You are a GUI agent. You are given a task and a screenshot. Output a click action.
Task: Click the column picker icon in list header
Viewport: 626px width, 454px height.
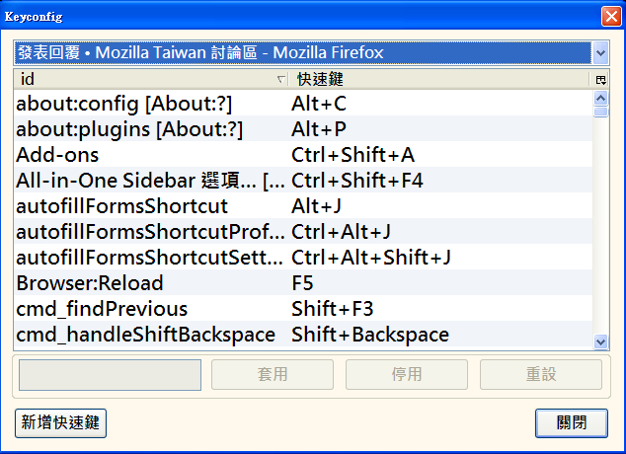point(600,79)
